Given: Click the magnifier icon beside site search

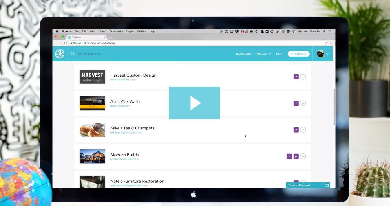Looking at the screenshot, I should tap(73, 54).
